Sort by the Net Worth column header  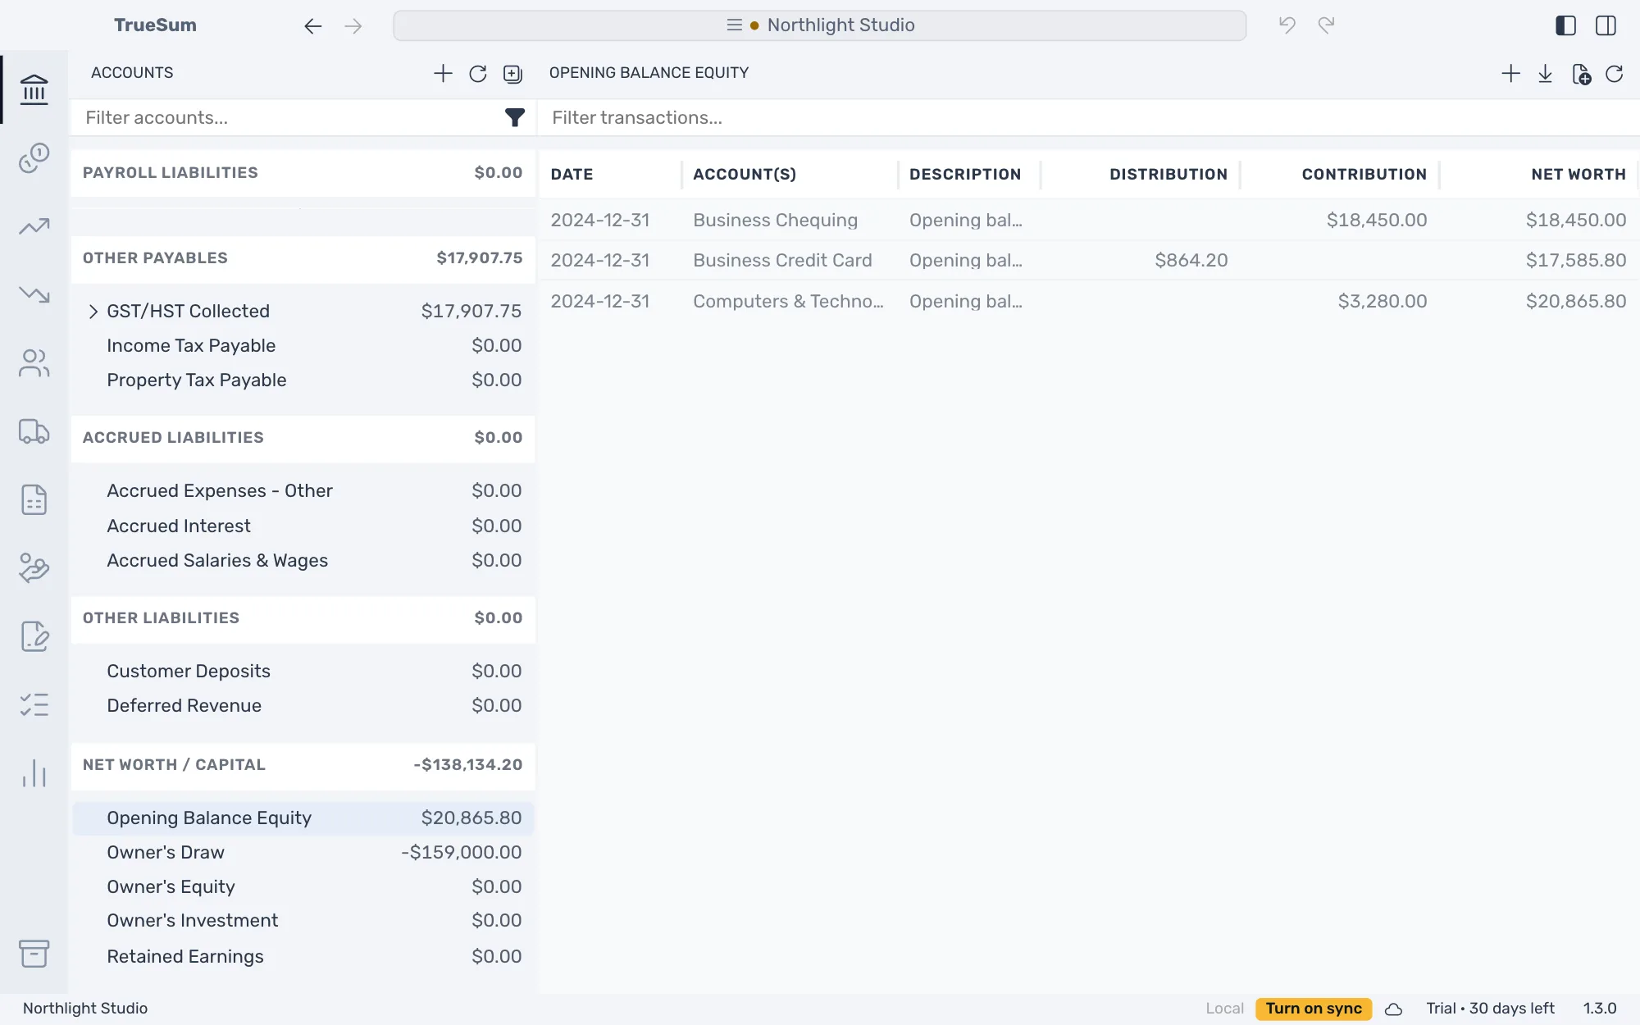[x=1578, y=175]
